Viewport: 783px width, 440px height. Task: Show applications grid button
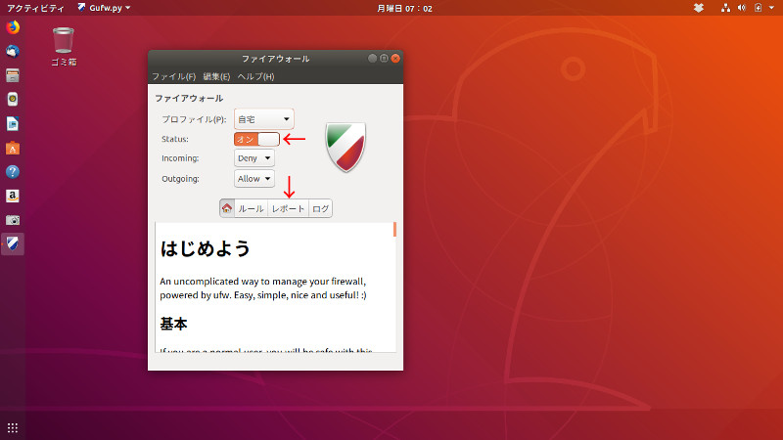[13, 427]
